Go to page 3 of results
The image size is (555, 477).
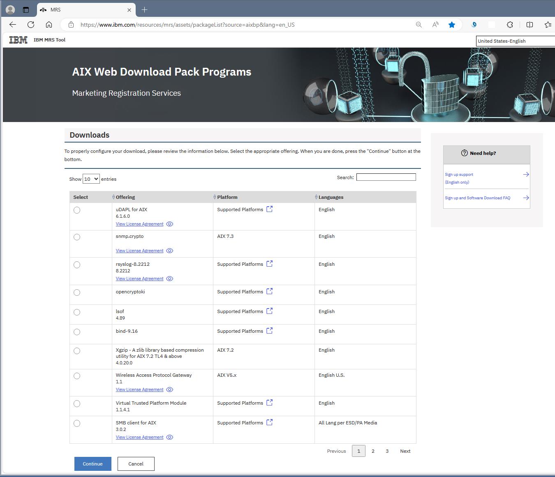[387, 451]
